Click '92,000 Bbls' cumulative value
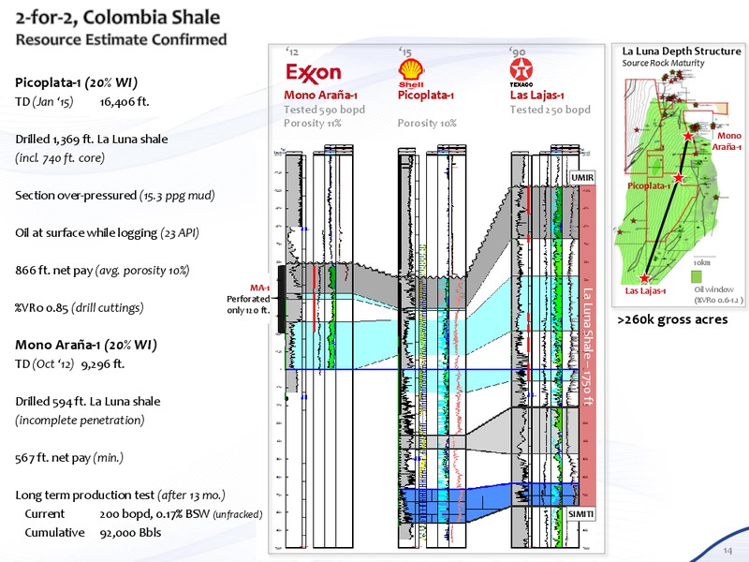This screenshot has height=562, width=749. (x=130, y=533)
